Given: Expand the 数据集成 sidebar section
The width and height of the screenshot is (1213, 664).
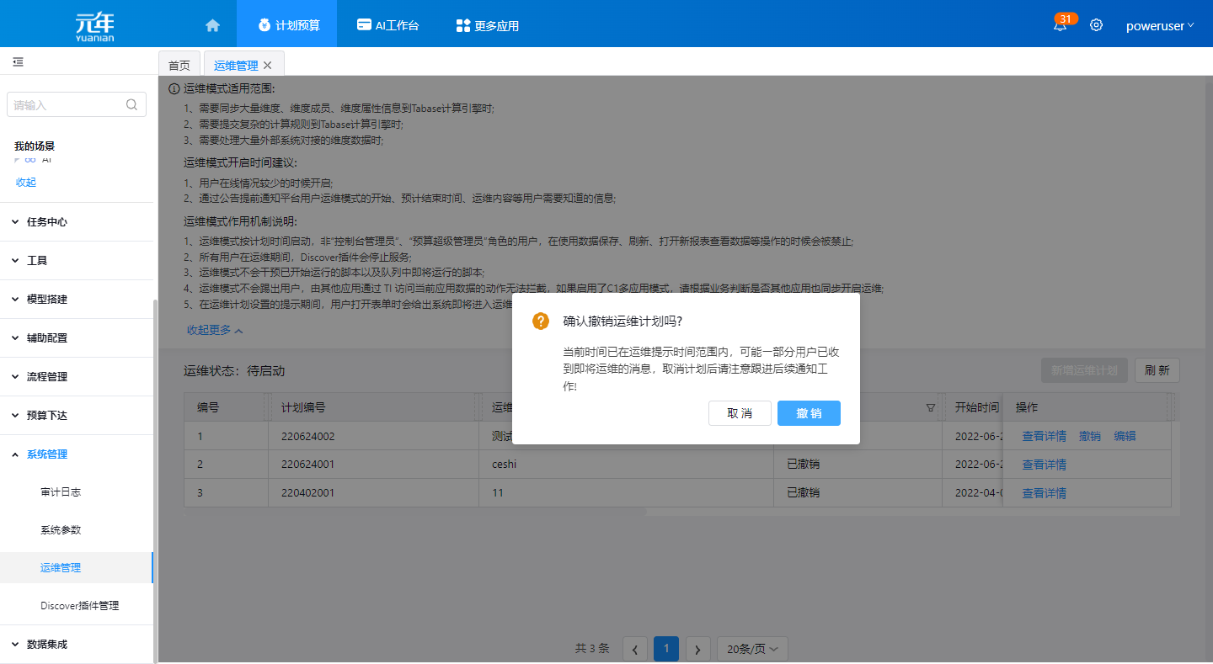Looking at the screenshot, I should pyautogui.click(x=47, y=645).
